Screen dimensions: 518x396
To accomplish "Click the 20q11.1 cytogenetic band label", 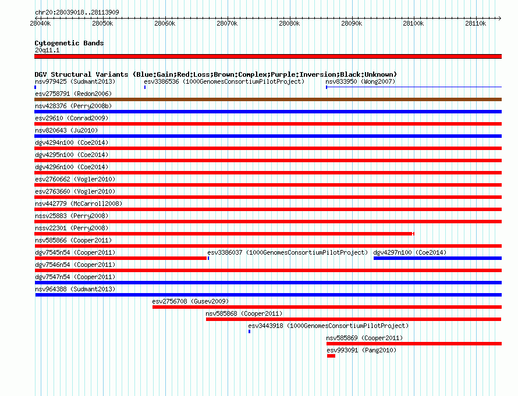I will [47, 50].
